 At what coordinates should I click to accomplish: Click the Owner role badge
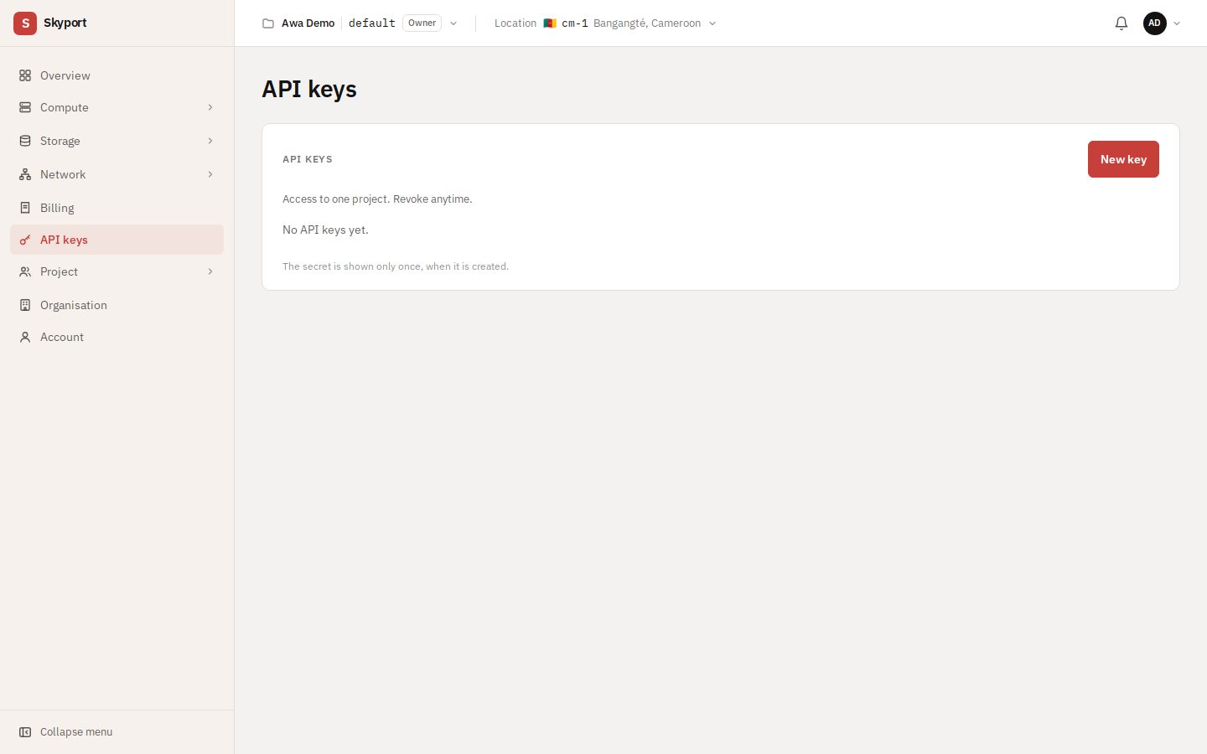pos(422,23)
